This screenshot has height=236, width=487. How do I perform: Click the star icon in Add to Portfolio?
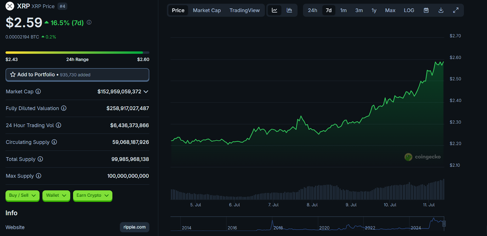(13, 75)
